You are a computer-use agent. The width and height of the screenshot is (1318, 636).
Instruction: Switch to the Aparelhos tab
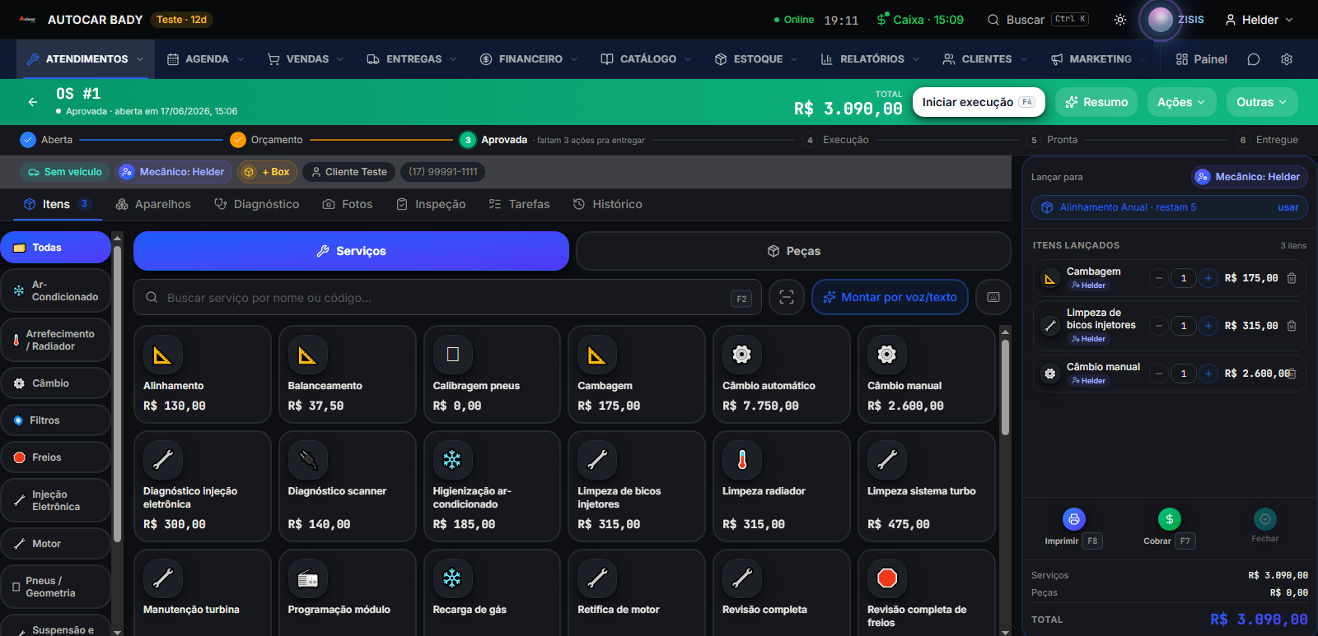[153, 204]
